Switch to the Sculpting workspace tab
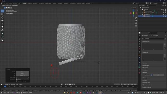The height and width of the screenshot is (94, 167). [35, 3]
